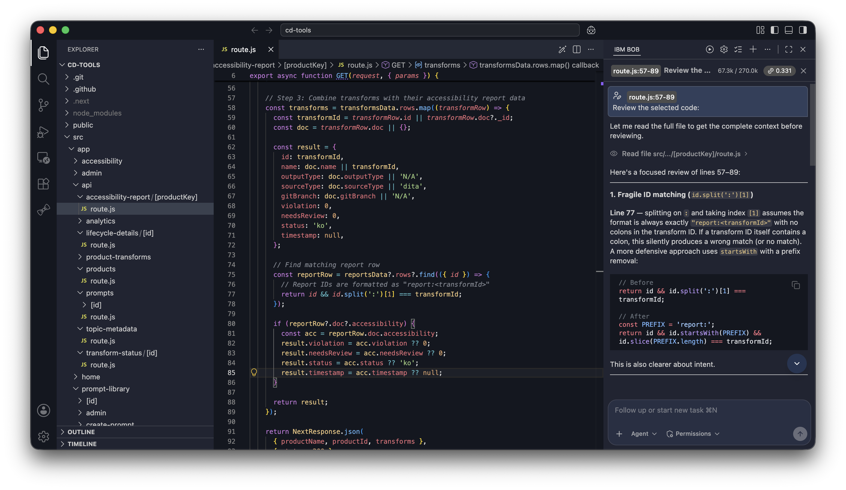Open the Remote Explorer view
This screenshot has height=490, width=846.
click(x=43, y=158)
